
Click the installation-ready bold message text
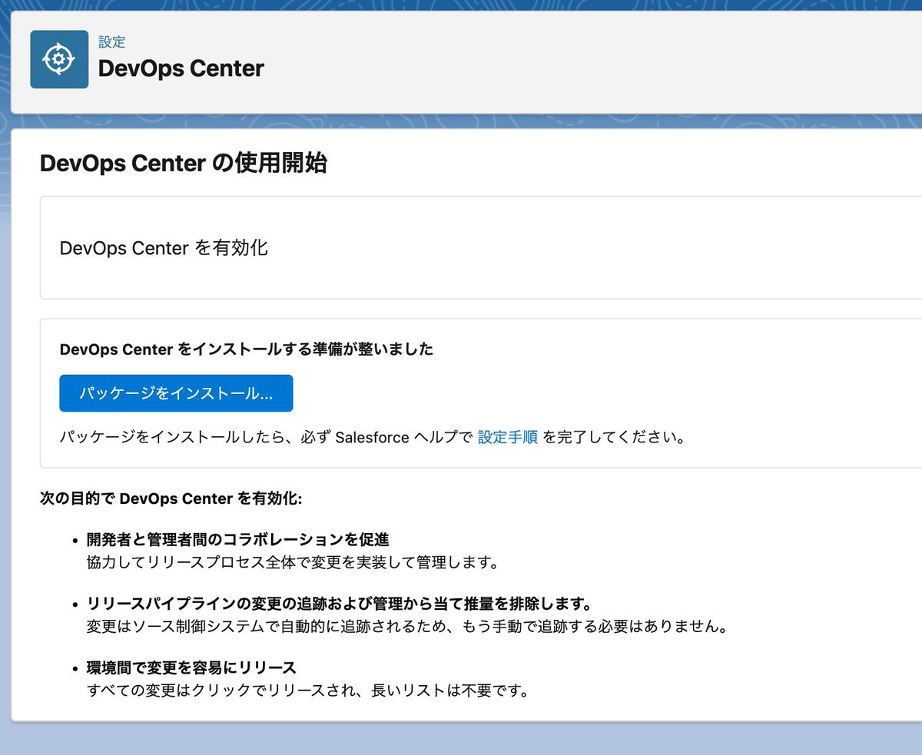[246, 349]
